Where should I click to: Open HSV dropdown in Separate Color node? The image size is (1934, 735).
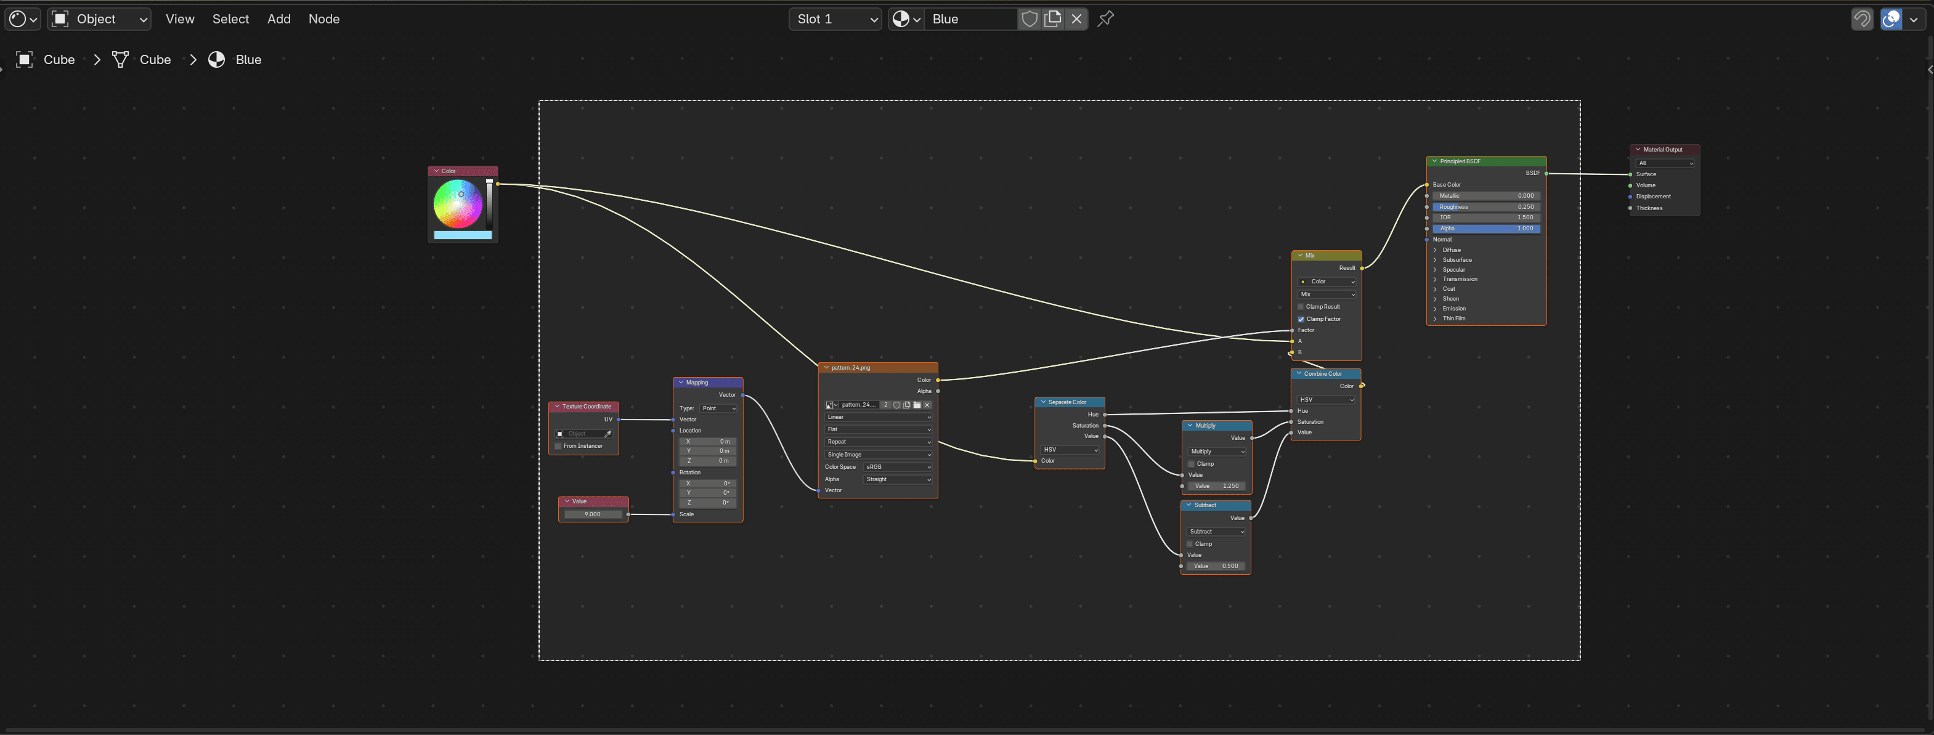point(1070,450)
